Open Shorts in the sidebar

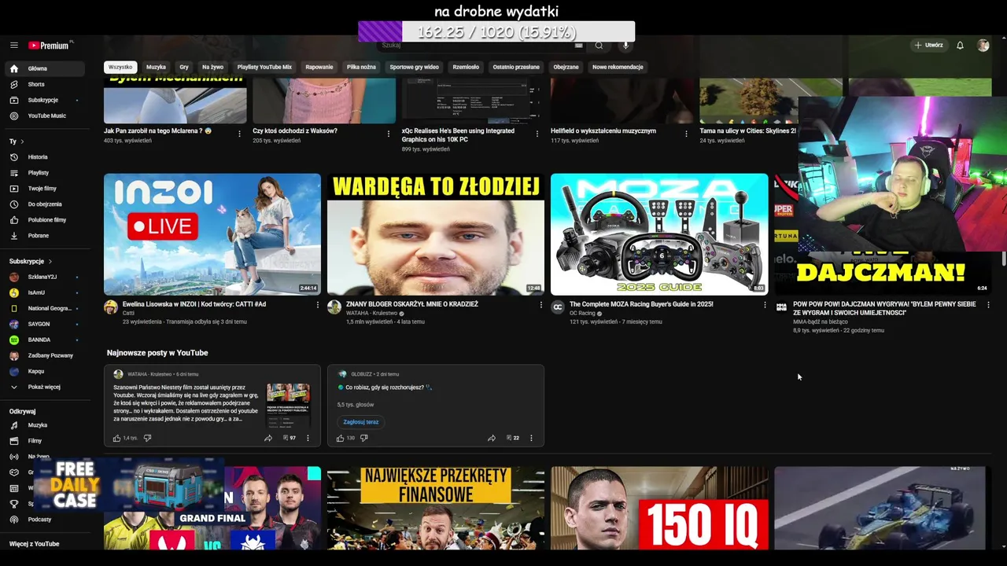[x=44, y=84]
